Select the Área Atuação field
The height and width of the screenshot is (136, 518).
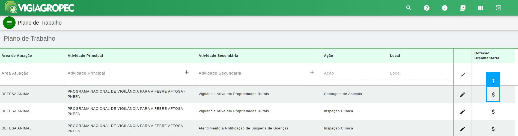(32, 73)
